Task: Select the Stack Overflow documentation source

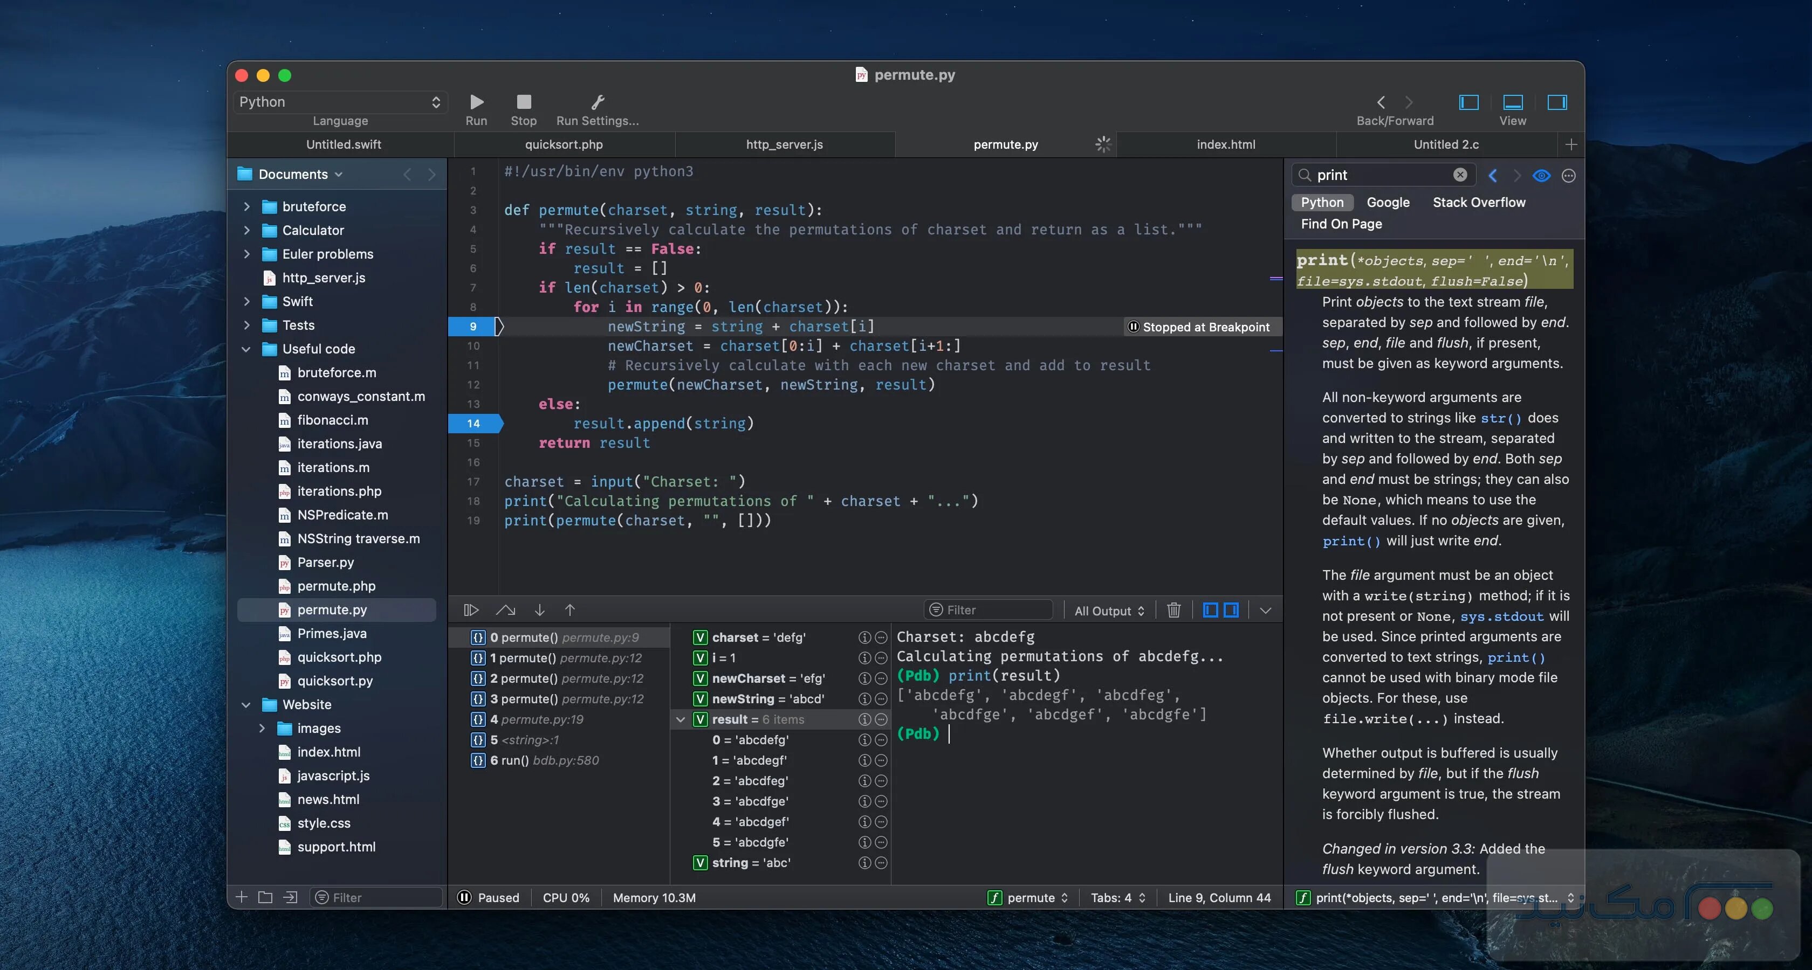Action: point(1479,203)
